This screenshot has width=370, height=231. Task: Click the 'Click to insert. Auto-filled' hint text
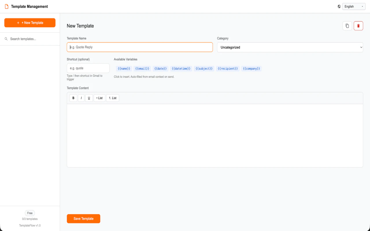point(144,77)
